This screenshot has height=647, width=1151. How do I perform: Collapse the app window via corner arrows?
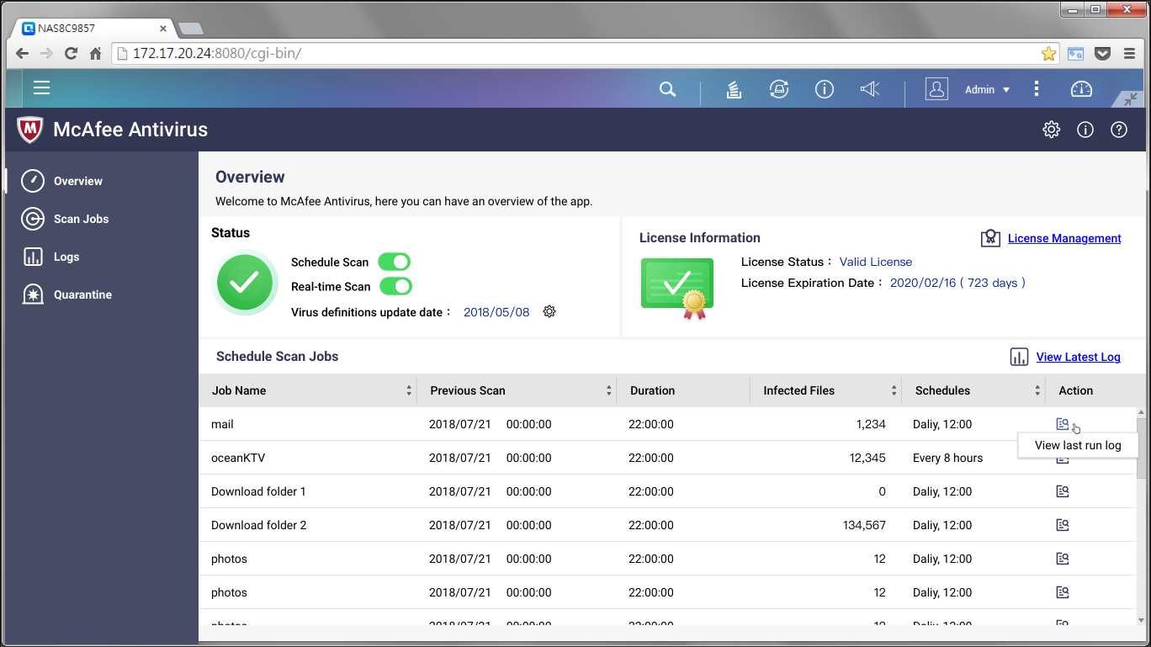click(1130, 99)
